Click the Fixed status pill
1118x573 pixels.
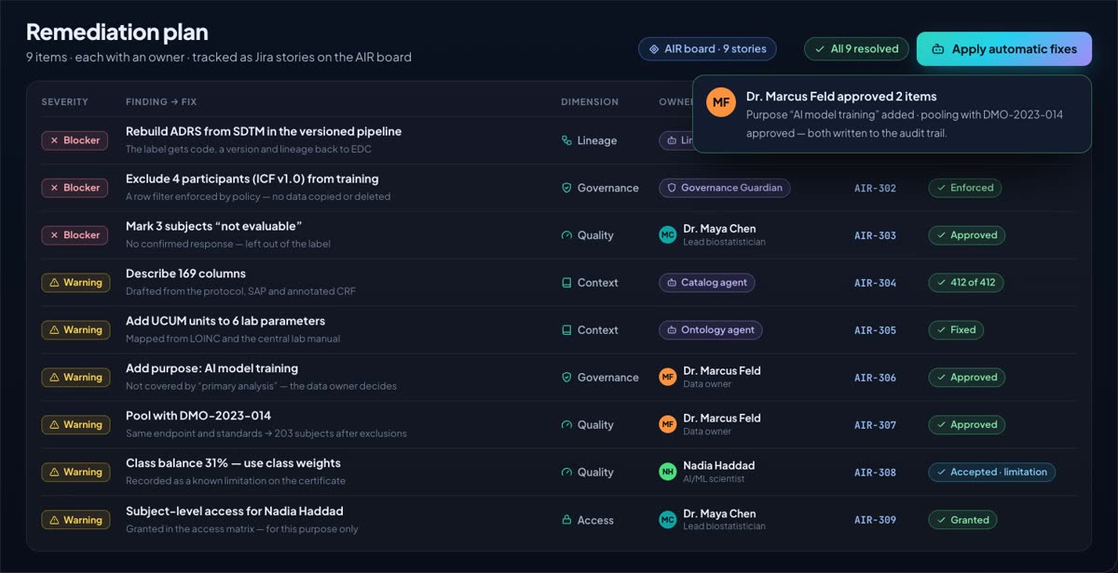pos(956,330)
